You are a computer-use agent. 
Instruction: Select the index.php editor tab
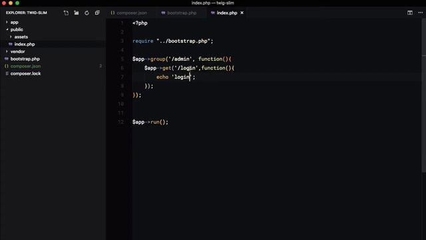227,13
